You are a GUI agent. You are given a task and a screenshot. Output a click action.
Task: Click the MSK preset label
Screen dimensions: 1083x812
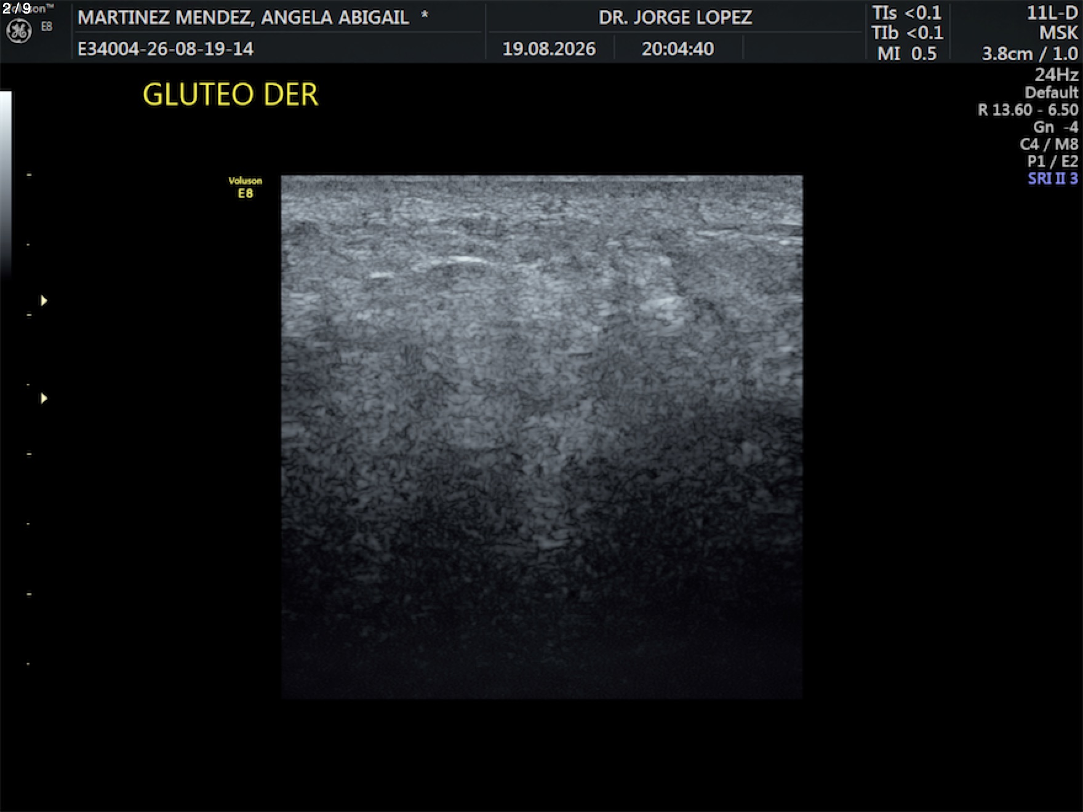click(x=1058, y=33)
